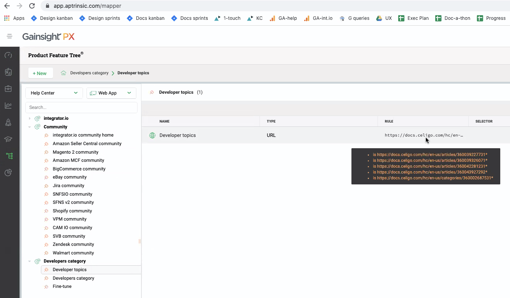Open the Knowledge Center graduation cap icon
Viewport: 510px width, 298px height.
coord(8,139)
